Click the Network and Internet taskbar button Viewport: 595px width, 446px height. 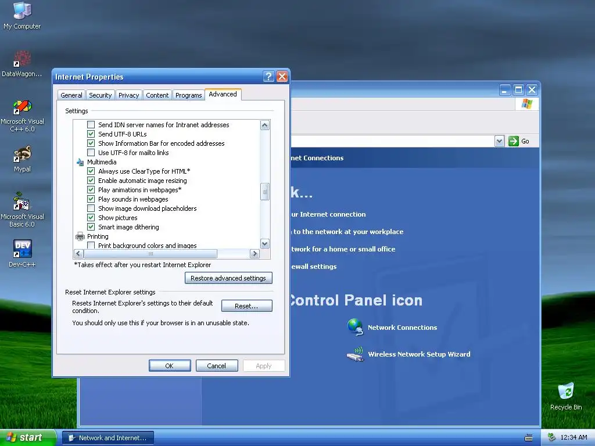pos(108,438)
